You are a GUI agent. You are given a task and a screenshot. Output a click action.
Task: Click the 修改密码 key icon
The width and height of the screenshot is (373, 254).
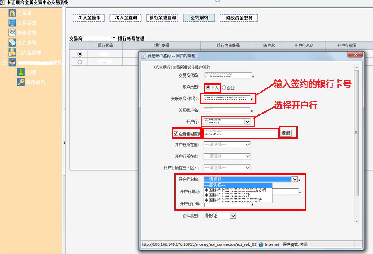[21, 82]
